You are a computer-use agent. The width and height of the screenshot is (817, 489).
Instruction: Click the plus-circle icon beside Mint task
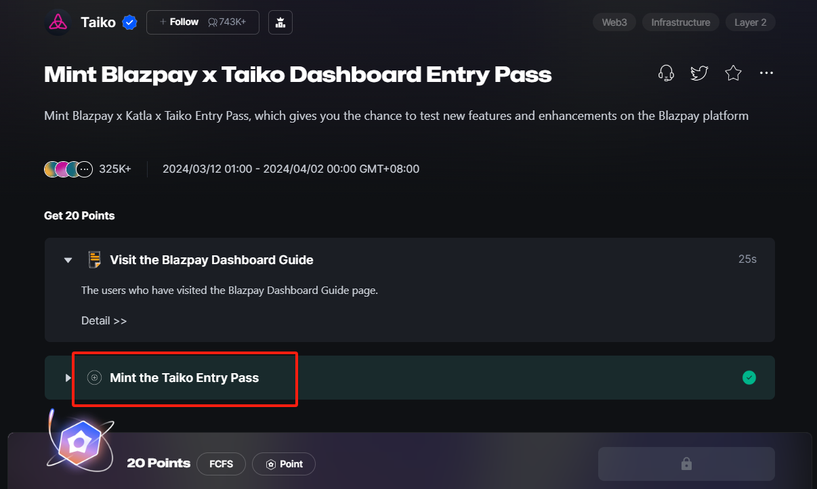[x=95, y=377]
